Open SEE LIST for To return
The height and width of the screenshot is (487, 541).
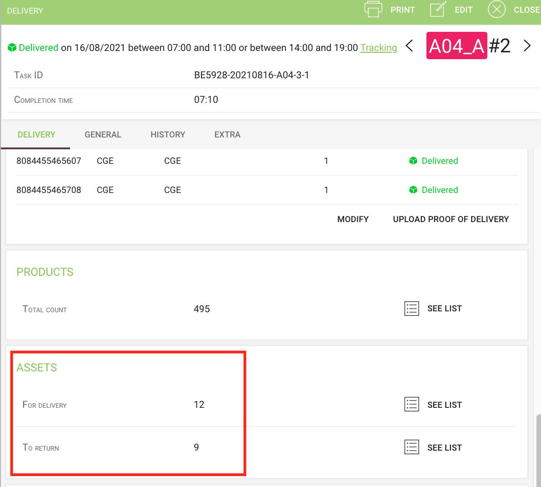tap(445, 447)
